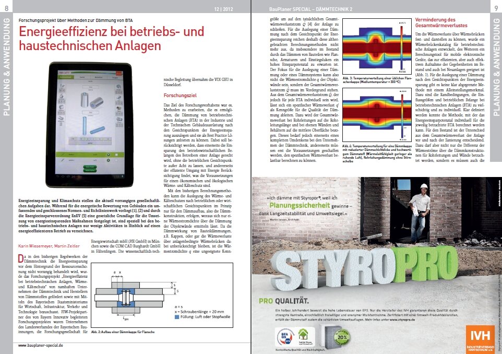Image resolution: width=502 pixels, height=354 pixels.
Task: Click the green 20% badge on foam block
Action: pyautogui.click(x=342, y=337)
